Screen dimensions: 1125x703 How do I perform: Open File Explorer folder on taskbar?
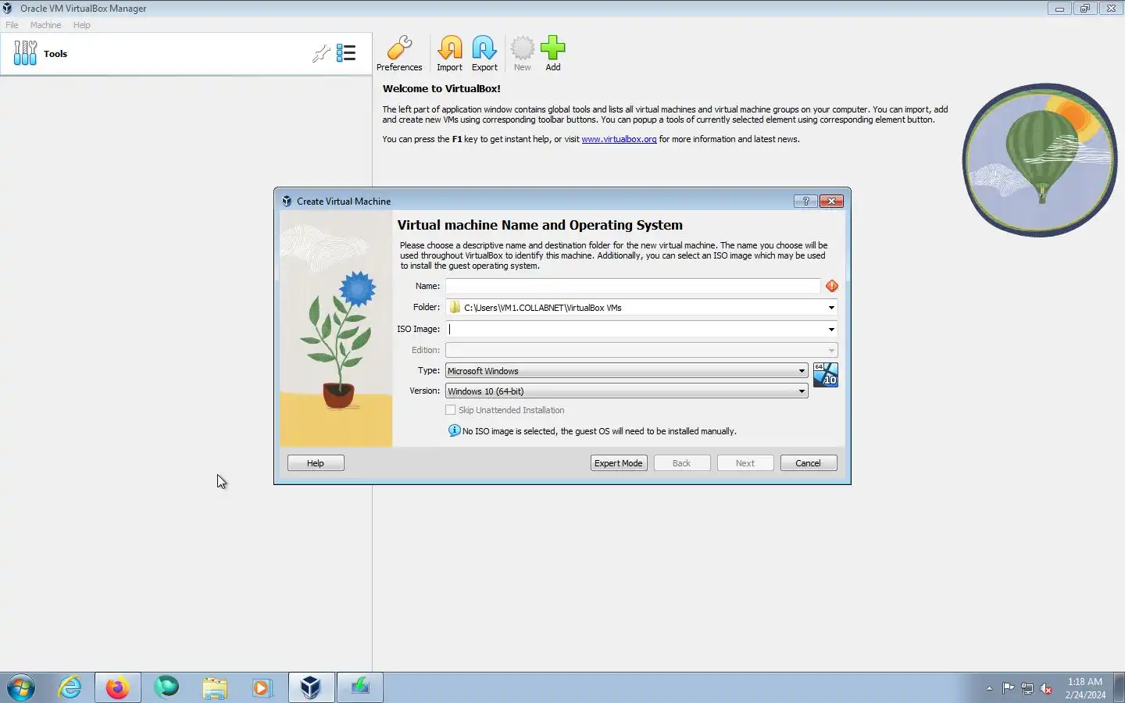215,687
